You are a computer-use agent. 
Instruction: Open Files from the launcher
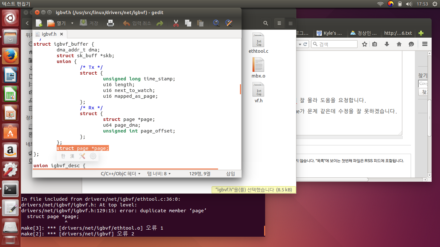pos(10,37)
